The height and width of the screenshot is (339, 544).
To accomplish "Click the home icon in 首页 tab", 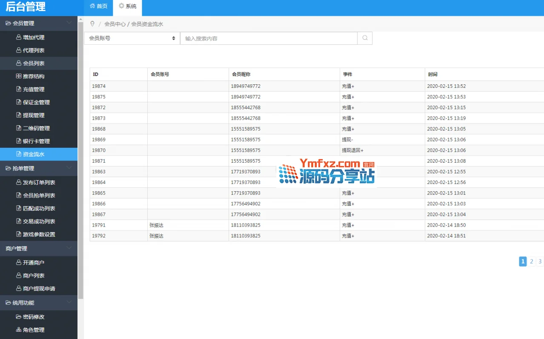I will point(92,6).
